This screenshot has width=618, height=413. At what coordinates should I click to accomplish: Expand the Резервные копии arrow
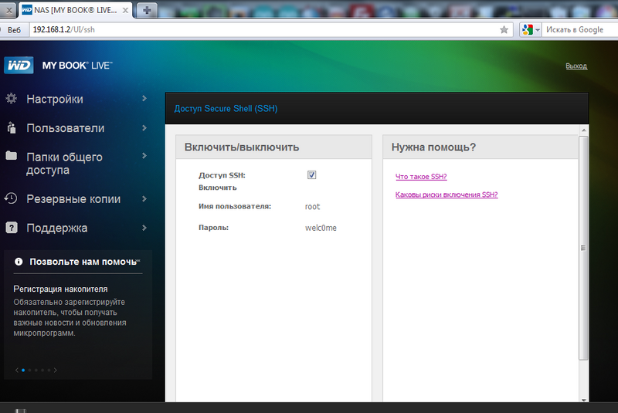144,199
